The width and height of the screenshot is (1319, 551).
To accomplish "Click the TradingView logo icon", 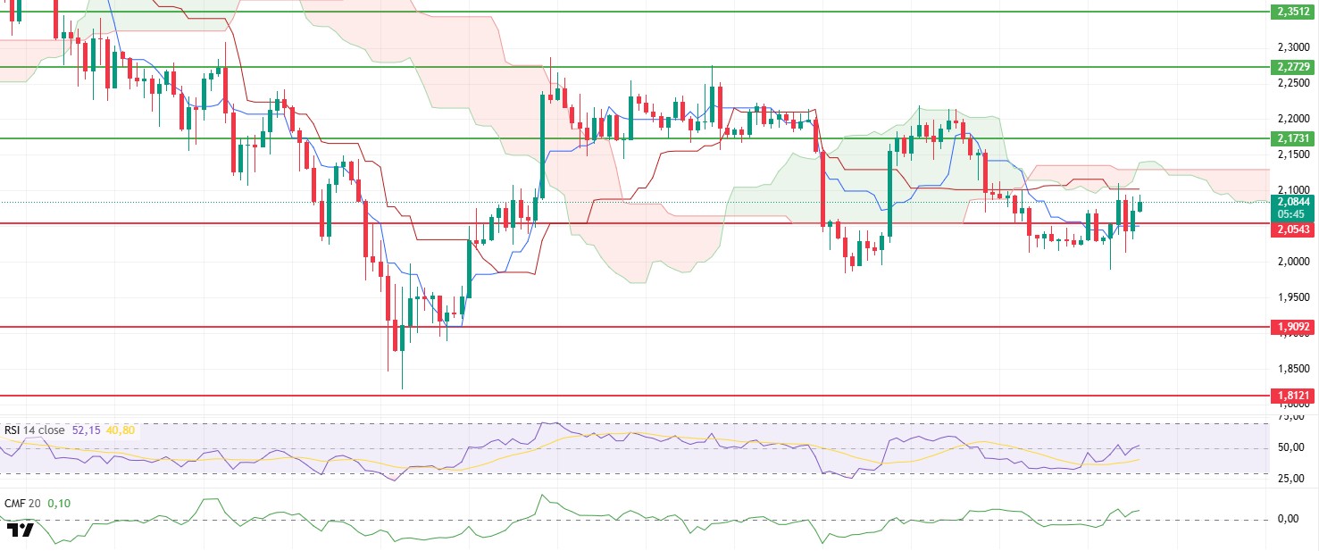I will click(21, 530).
